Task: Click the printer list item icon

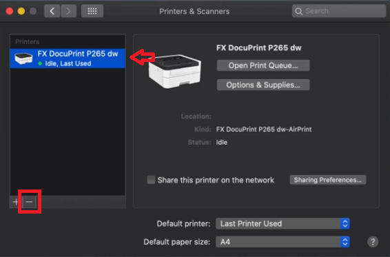Action: coord(23,59)
